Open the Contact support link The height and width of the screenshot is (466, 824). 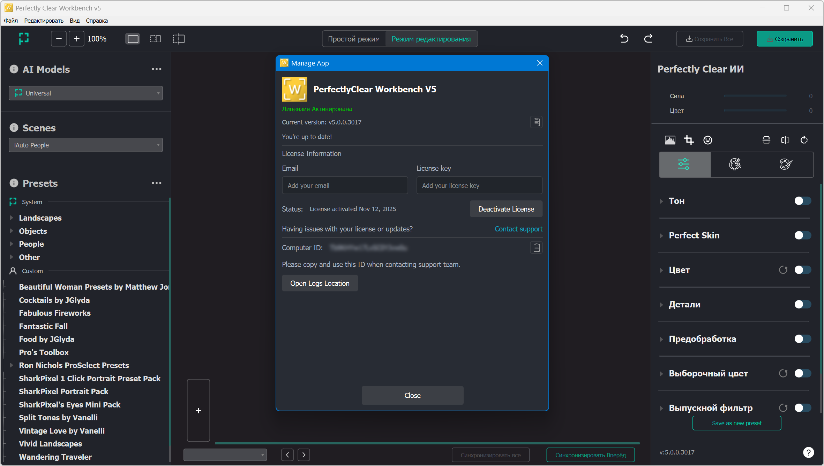point(518,229)
